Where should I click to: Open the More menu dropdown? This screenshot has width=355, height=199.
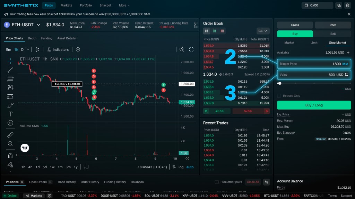click(124, 6)
